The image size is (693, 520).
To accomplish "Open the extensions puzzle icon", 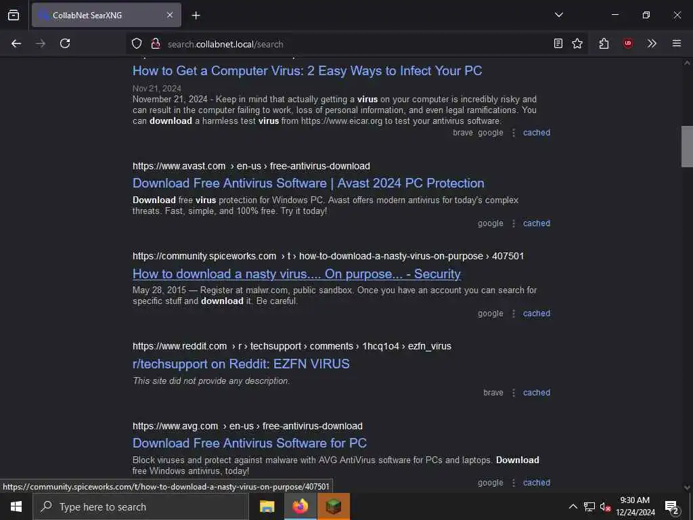I will pos(604,43).
